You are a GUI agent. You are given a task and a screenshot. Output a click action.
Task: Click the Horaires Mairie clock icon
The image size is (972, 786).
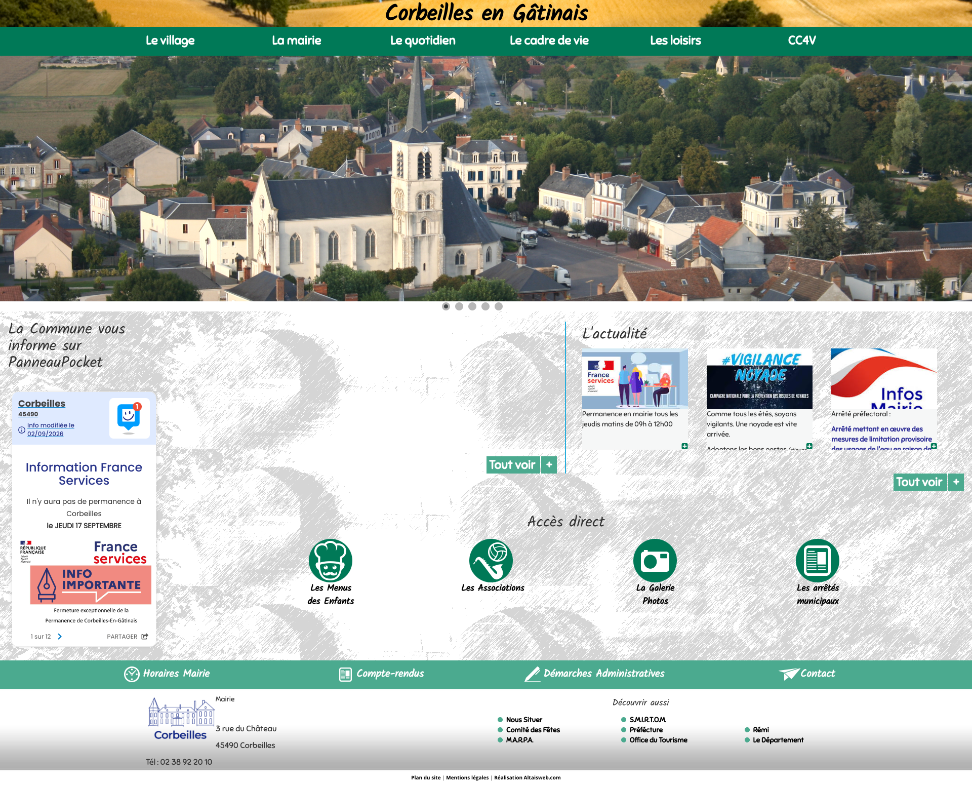[x=132, y=674]
